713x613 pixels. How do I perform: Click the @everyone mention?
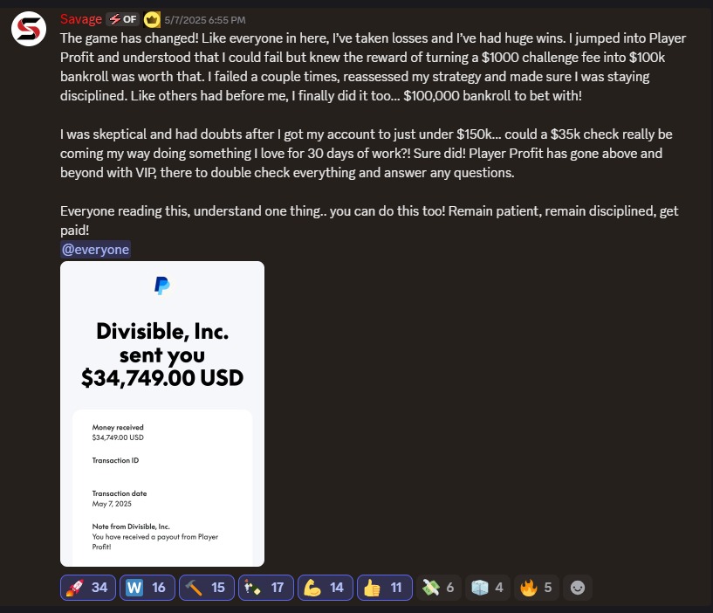tap(95, 250)
